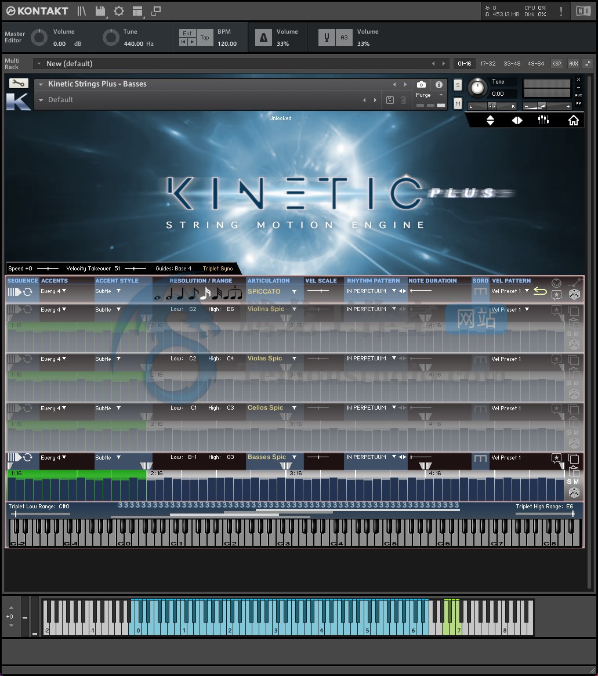
Task: Switch to the 49-64 rack page
Action: coord(535,64)
